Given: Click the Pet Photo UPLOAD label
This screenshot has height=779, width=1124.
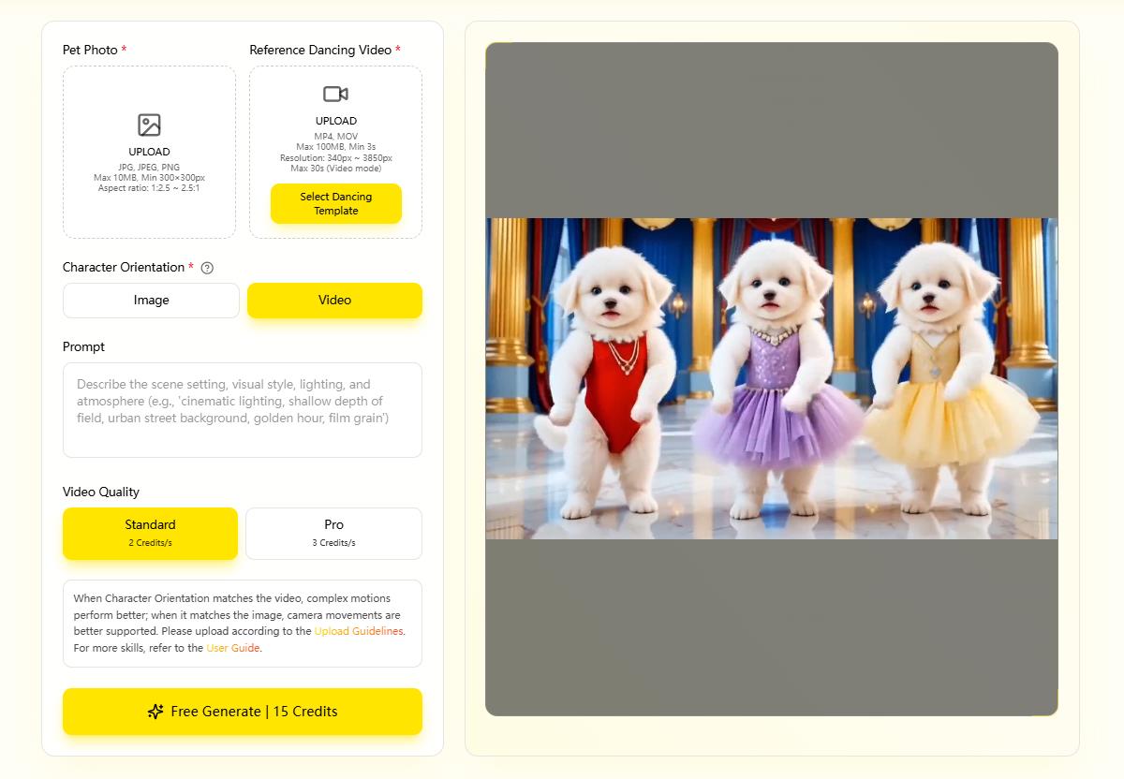Looking at the screenshot, I should pos(149,152).
